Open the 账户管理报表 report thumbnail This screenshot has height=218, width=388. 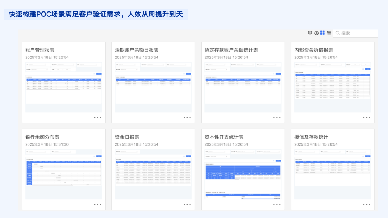coord(63,86)
